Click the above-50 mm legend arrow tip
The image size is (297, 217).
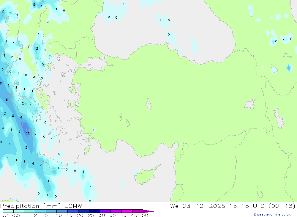(148, 211)
